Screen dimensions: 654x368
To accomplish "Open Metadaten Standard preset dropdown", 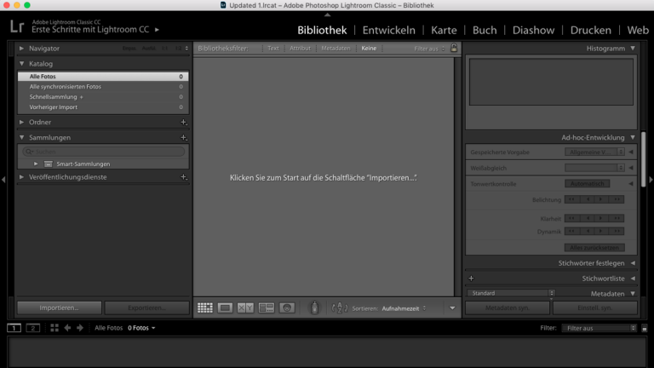I will pos(511,293).
